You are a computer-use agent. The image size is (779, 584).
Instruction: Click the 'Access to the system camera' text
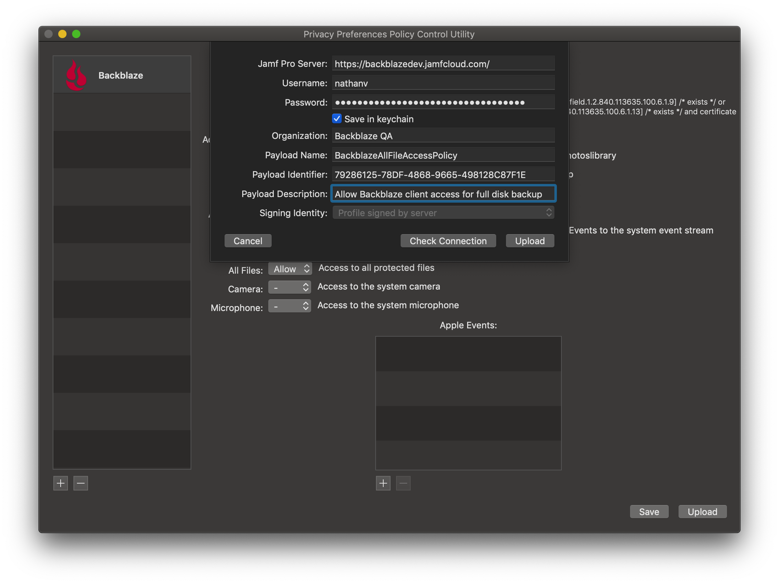point(378,286)
